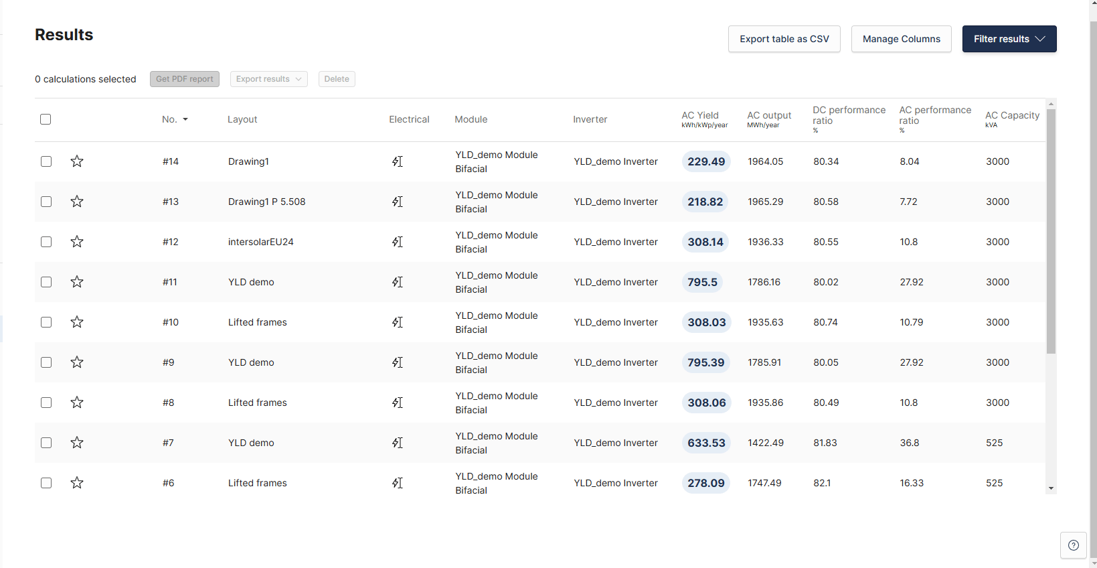Star calculation #8 Lifted frames
Image resolution: width=1097 pixels, height=568 pixels.
[x=77, y=403]
